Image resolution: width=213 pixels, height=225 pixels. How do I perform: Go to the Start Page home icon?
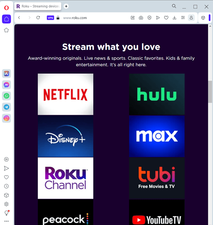(x=6, y=19)
